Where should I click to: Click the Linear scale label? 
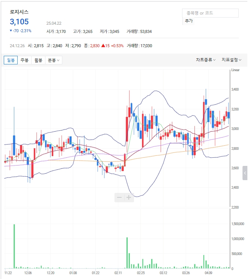[235, 70]
